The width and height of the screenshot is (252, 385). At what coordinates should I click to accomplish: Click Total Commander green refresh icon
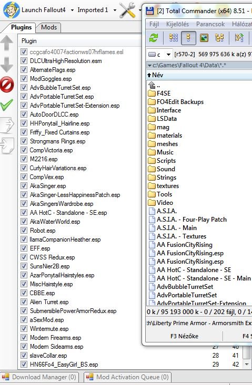154,38
